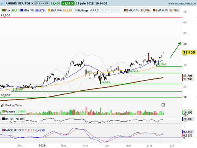Click the 'déc.' time axis label

pyautogui.click(x=20, y=146)
